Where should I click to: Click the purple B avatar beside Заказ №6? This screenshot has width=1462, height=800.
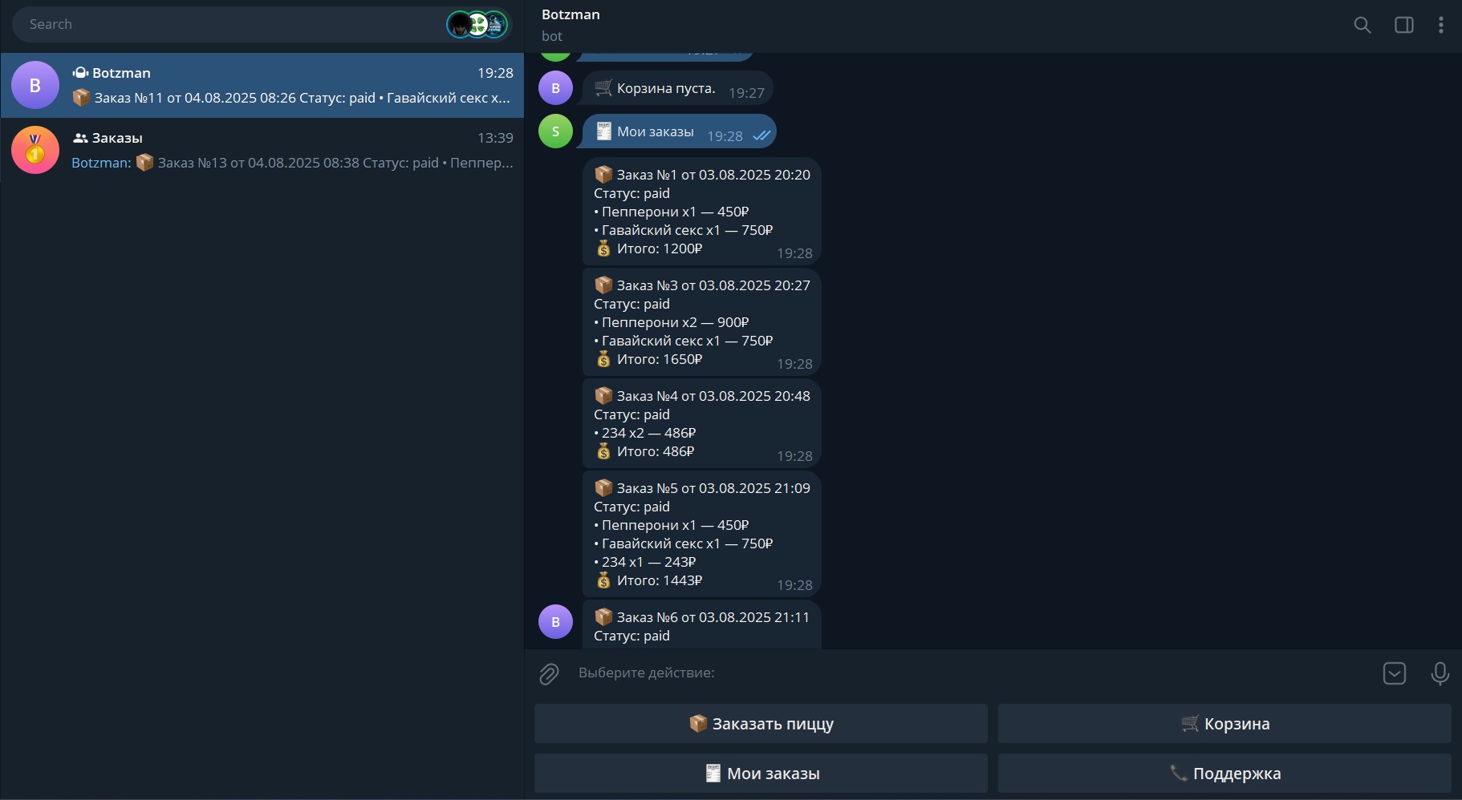[x=555, y=622]
